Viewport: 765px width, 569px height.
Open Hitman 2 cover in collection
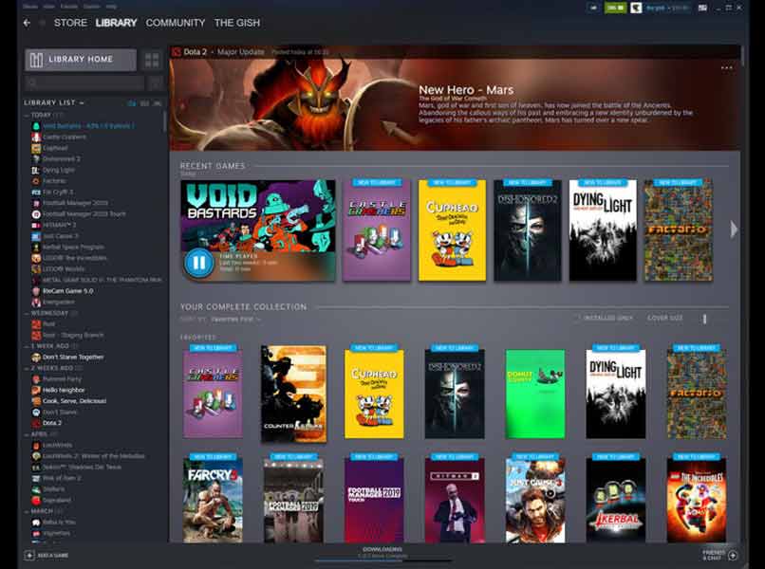click(455, 501)
